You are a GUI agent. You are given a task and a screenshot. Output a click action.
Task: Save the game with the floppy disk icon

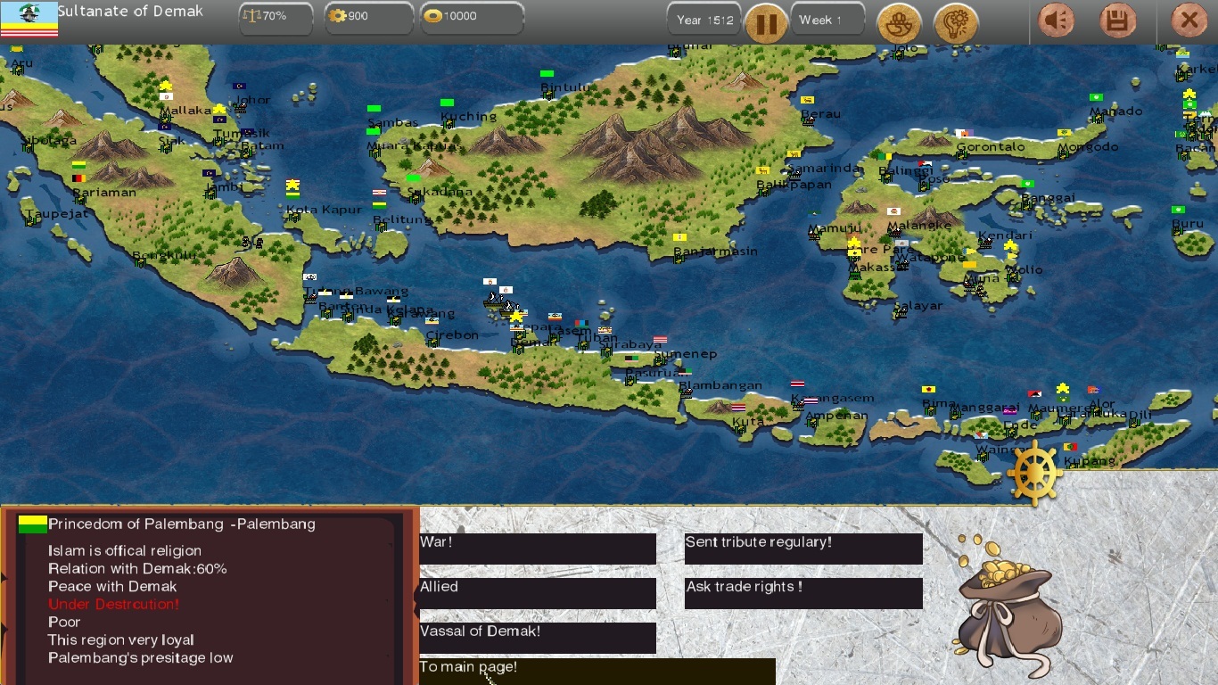point(1117,21)
